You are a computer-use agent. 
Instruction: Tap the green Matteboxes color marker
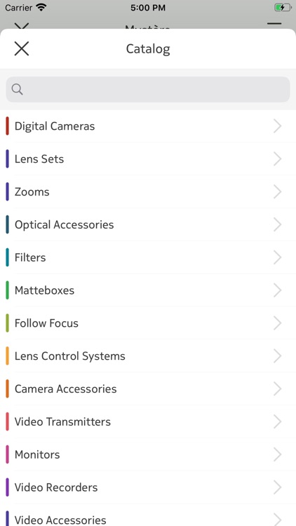coord(8,290)
